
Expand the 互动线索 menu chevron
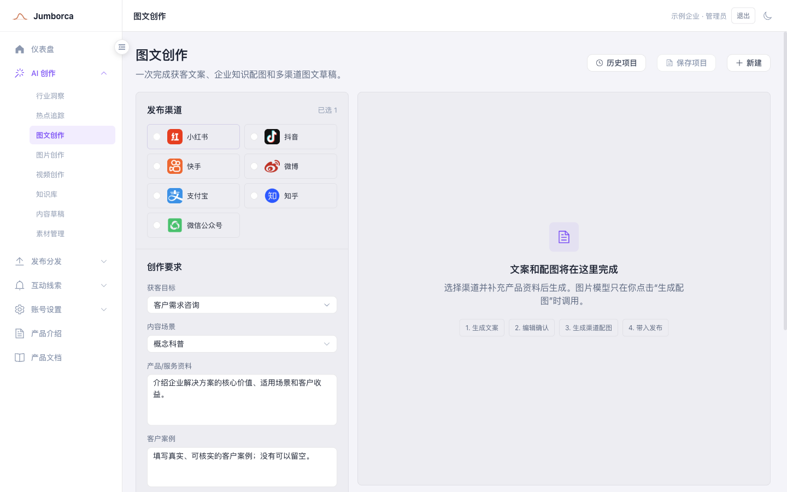tap(104, 285)
